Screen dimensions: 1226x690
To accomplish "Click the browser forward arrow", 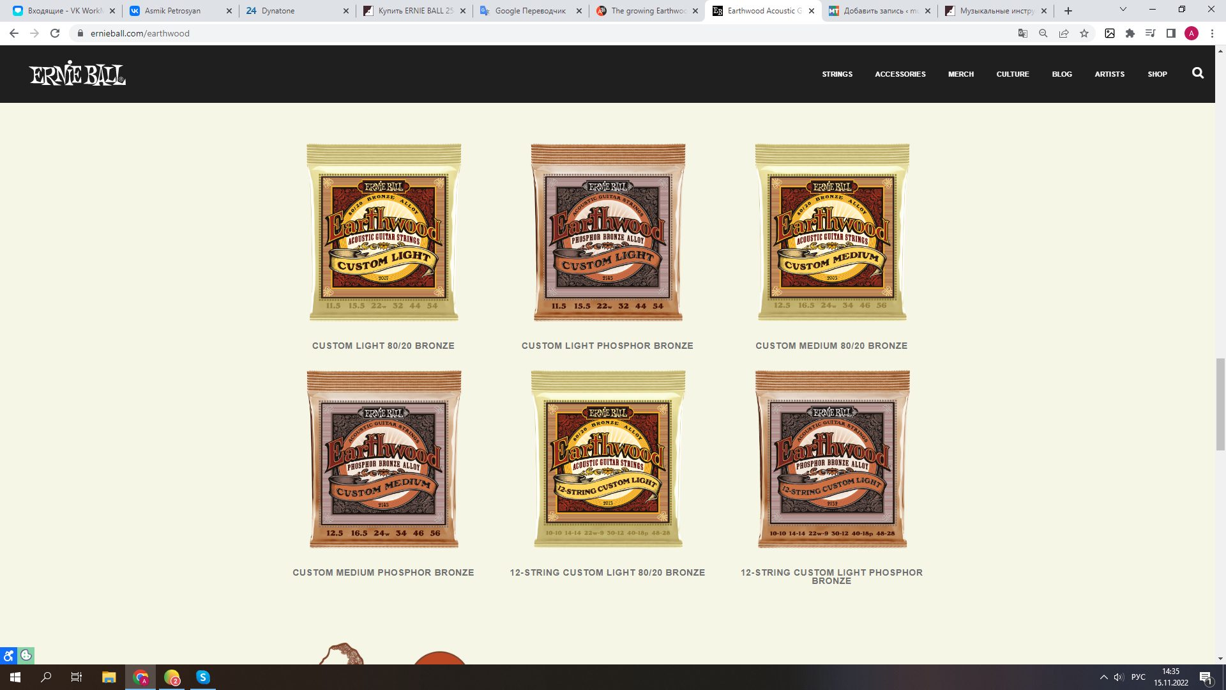I will click(34, 33).
